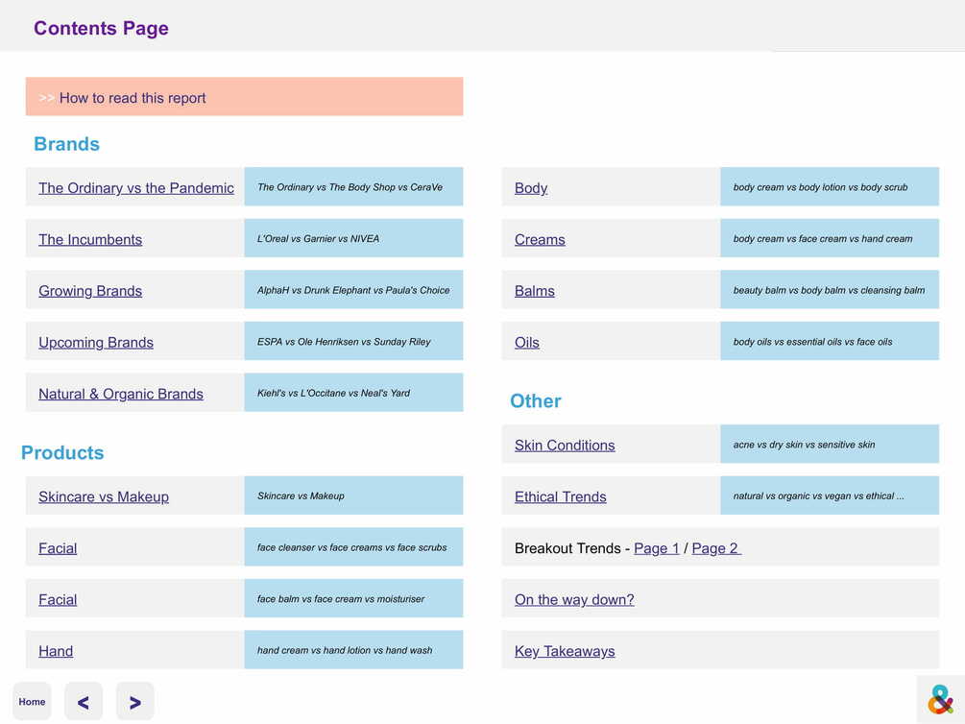Click 'beauty balm vs body balm vs cleansing balm' text
The image size is (965, 724).
coord(829,290)
